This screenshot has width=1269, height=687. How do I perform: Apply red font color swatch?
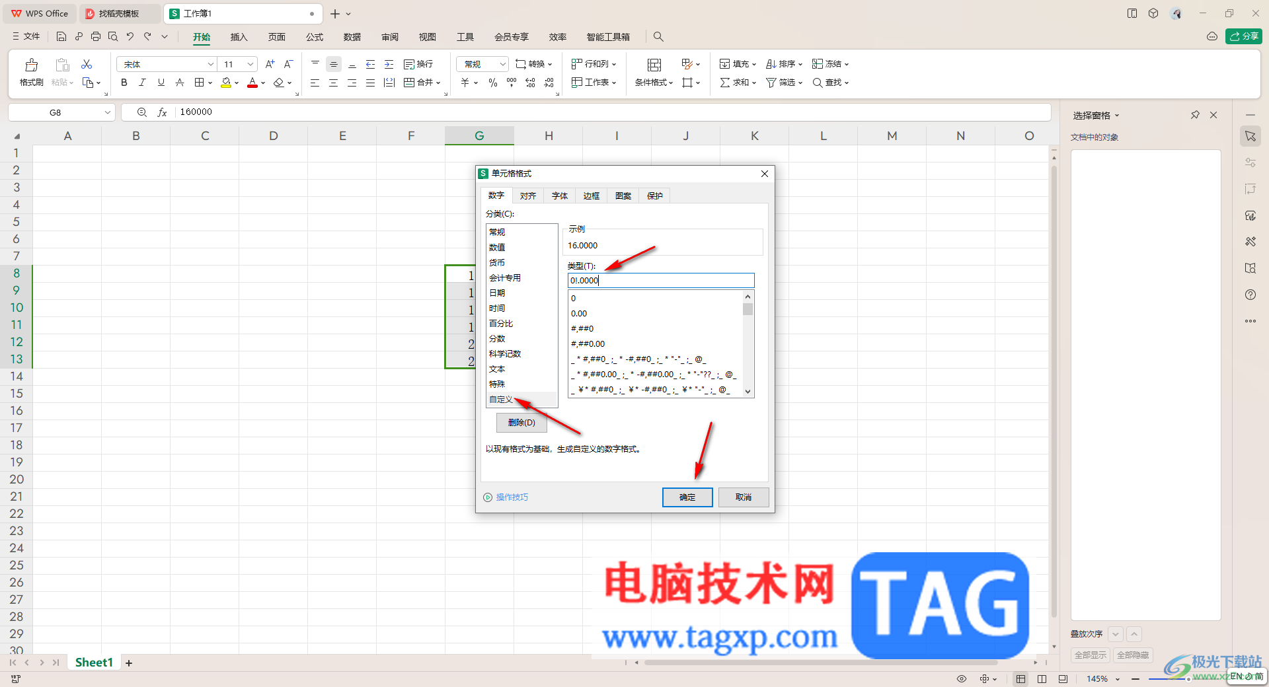(252, 83)
